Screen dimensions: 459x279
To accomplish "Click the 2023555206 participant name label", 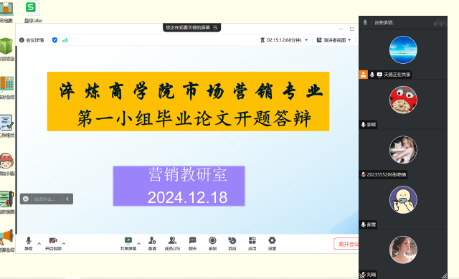I will point(387,175).
